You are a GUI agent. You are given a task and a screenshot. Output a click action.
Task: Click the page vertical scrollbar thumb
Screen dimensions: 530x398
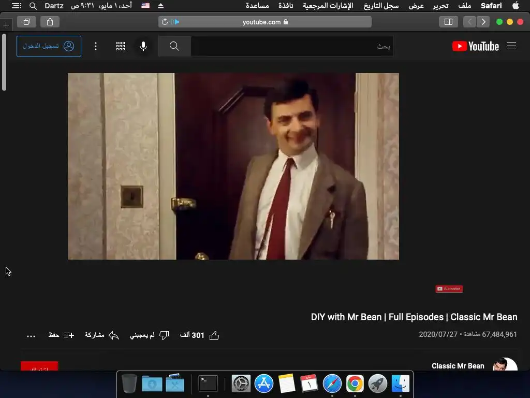pyautogui.click(x=4, y=62)
